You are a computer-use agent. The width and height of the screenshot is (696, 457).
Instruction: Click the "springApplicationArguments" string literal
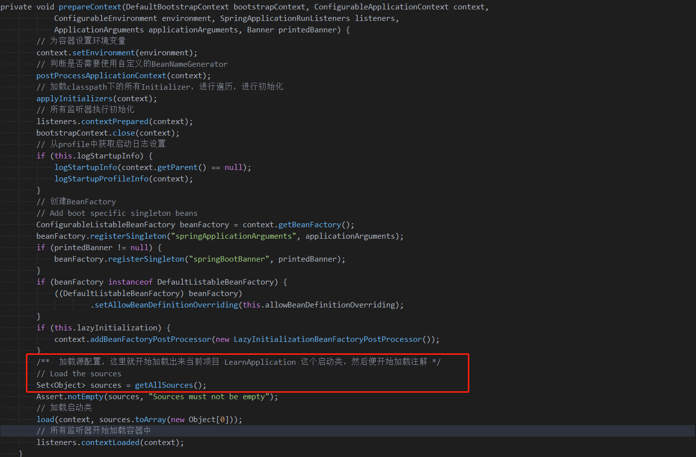pyautogui.click(x=234, y=236)
